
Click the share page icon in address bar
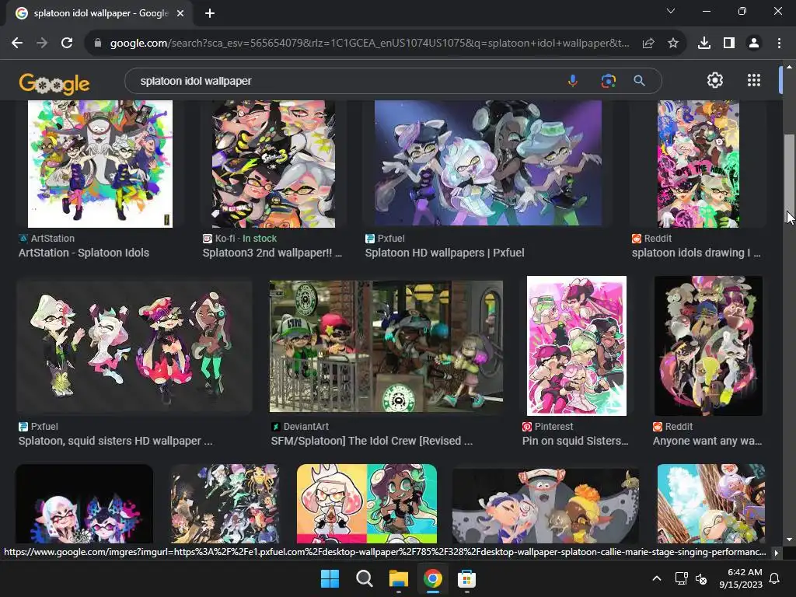[x=648, y=44]
